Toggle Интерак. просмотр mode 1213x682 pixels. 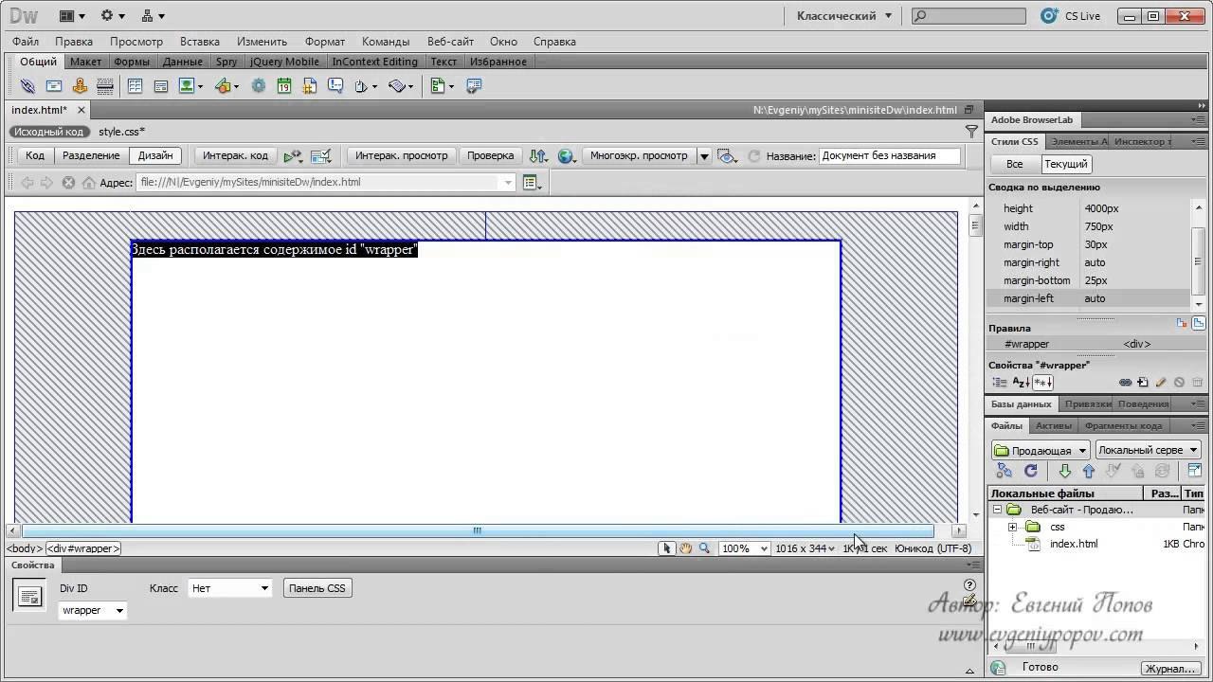[402, 155]
